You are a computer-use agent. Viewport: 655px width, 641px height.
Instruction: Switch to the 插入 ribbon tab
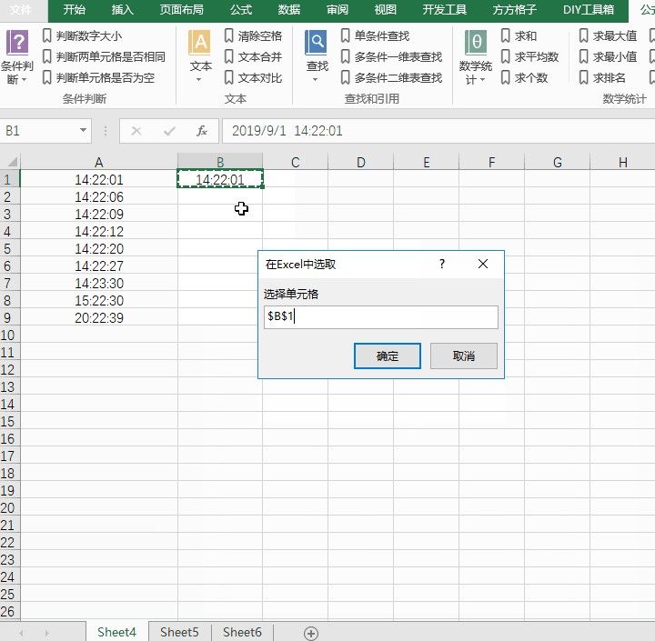tap(123, 10)
